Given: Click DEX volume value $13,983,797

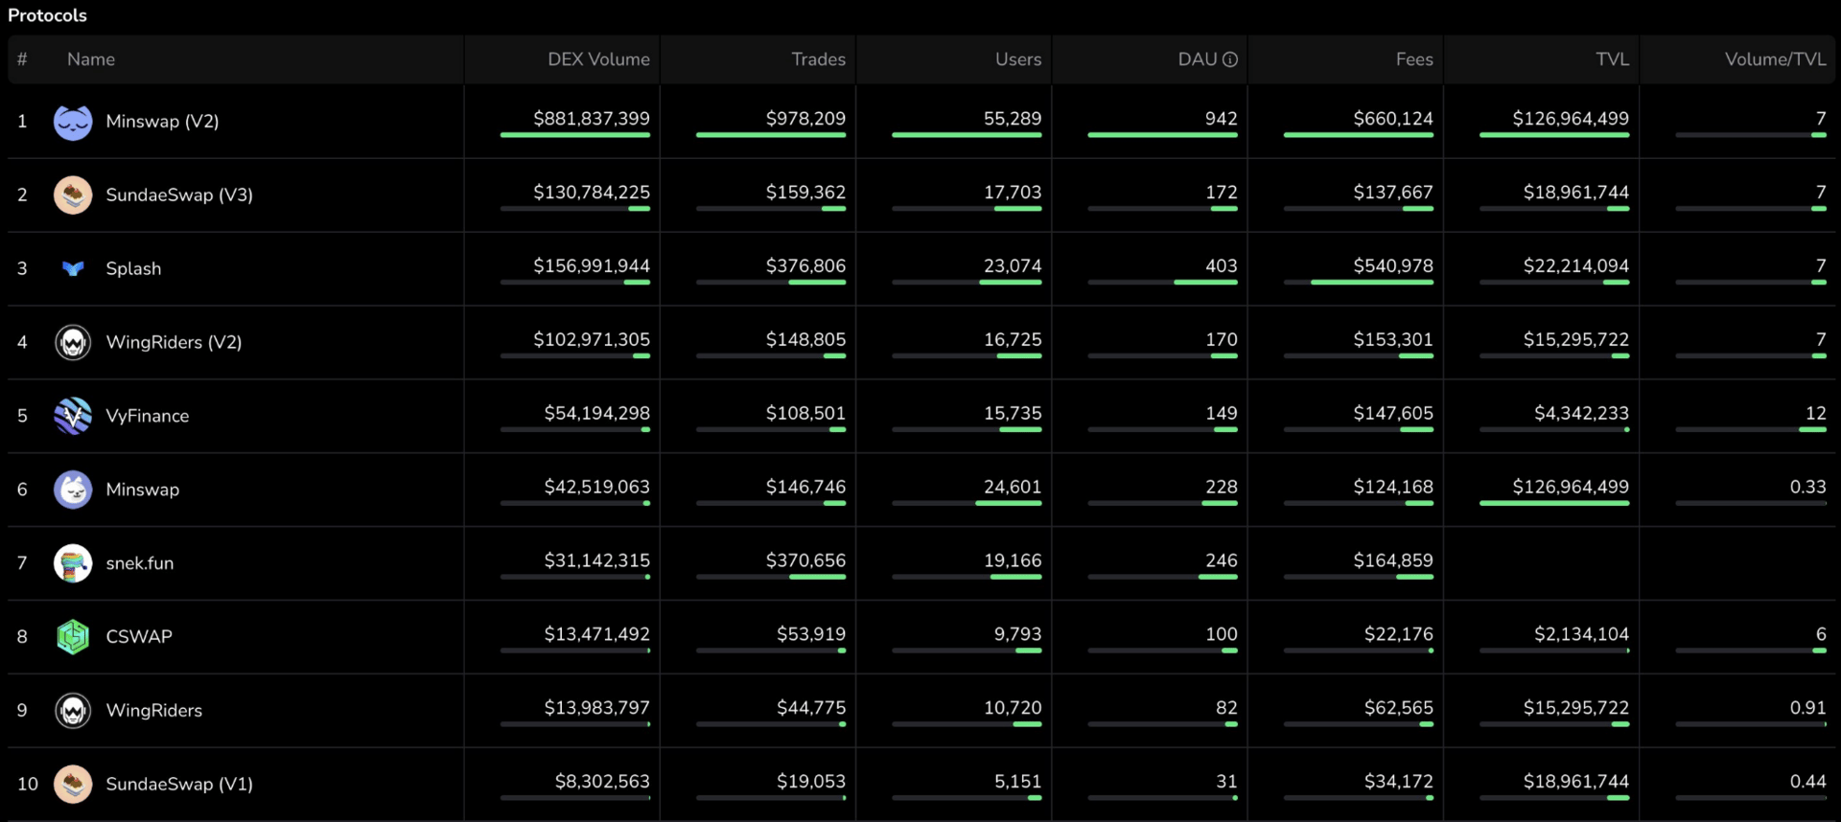Looking at the screenshot, I should (596, 708).
